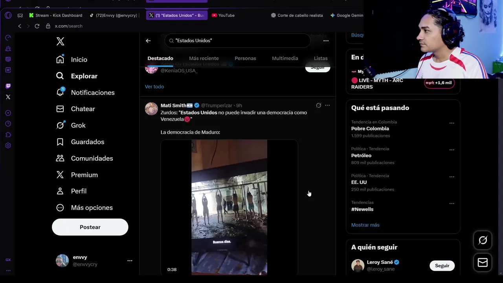Switch to YouTube browser tab
This screenshot has width=503, height=283.
pyautogui.click(x=223, y=15)
